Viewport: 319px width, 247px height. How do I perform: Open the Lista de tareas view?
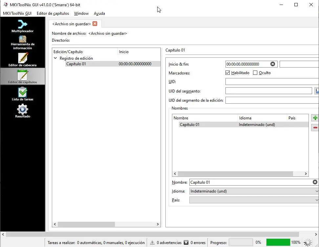coord(22,94)
